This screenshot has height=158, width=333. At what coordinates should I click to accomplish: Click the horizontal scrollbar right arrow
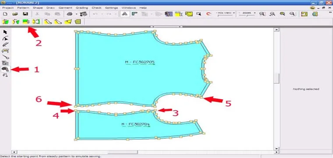pos(276,152)
